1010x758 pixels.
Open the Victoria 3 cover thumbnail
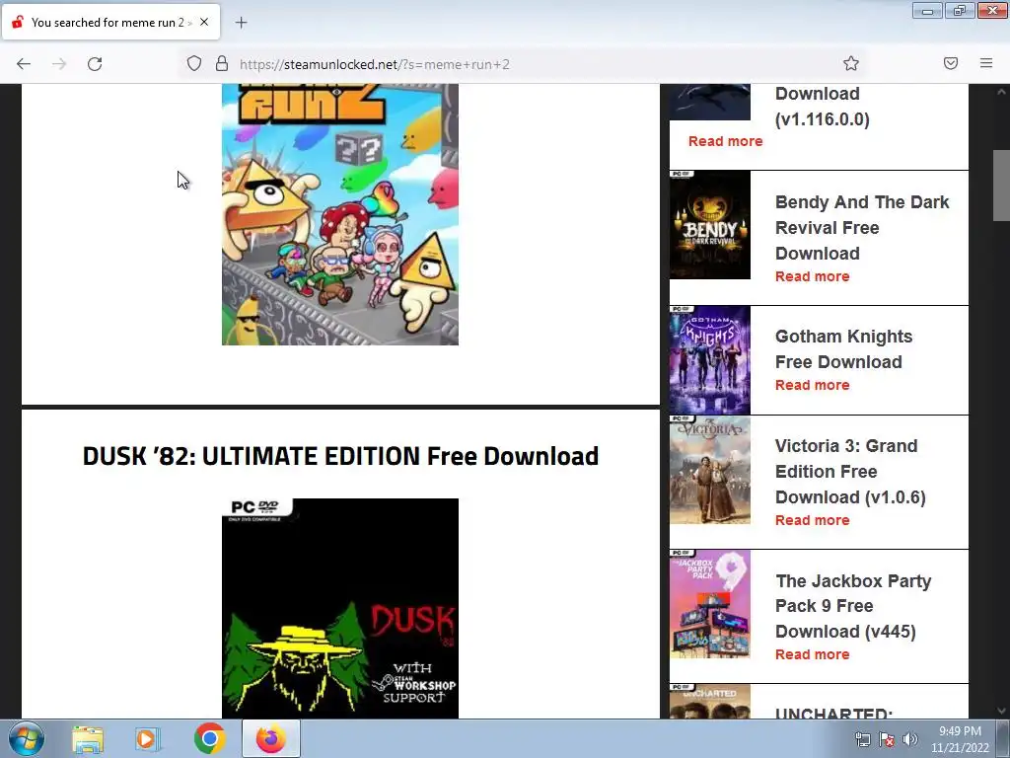(x=710, y=470)
